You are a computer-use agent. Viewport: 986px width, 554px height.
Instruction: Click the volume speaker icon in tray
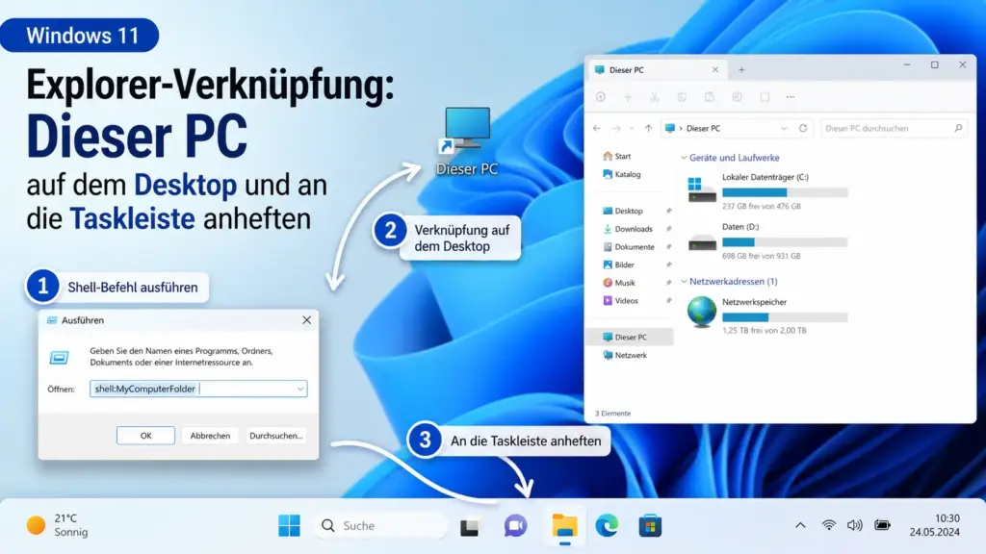[x=855, y=525]
